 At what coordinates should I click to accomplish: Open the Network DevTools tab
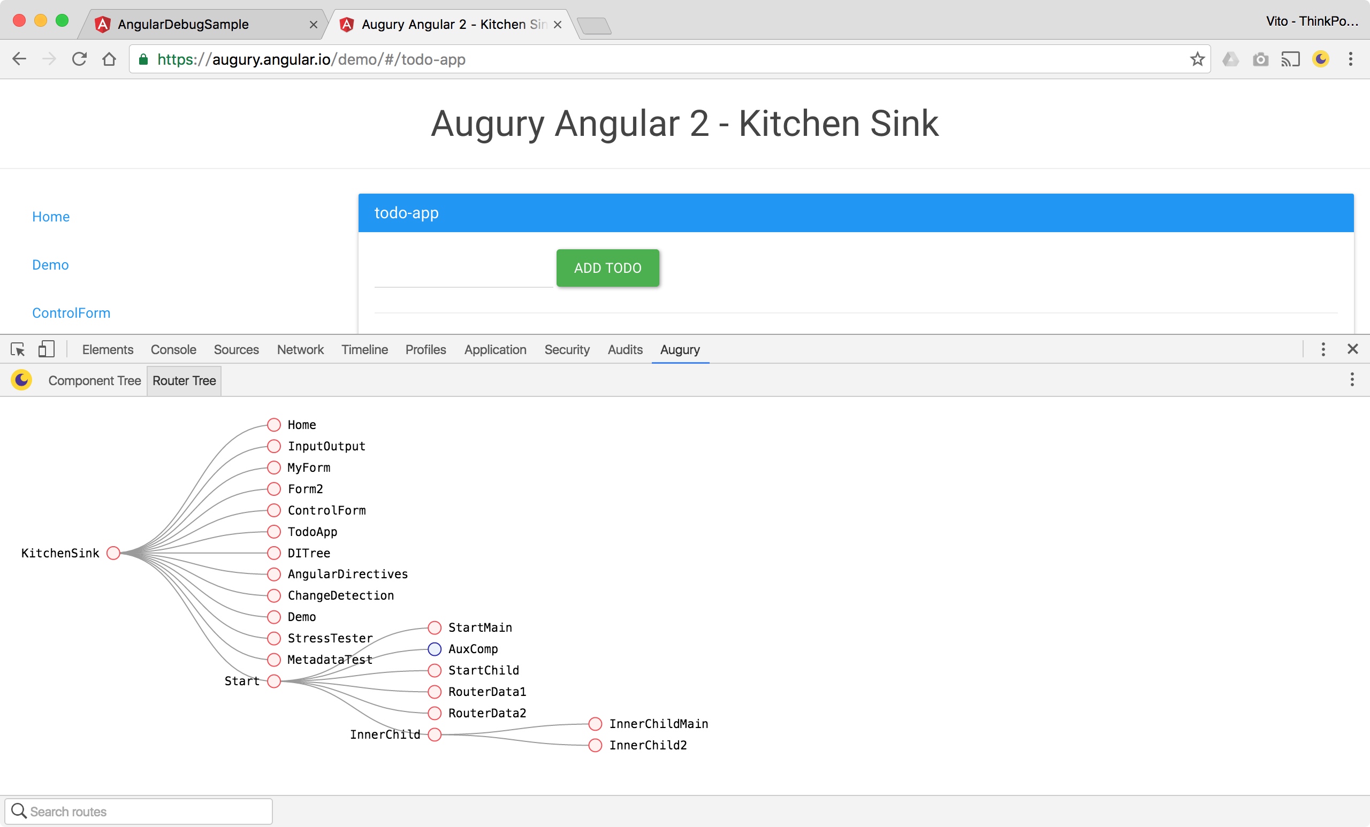[300, 350]
